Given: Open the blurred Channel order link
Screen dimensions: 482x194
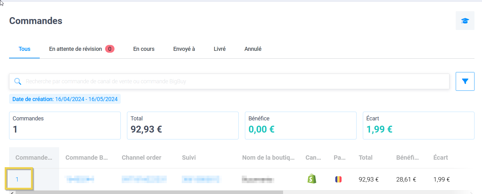Looking at the screenshot, I should point(144,179).
